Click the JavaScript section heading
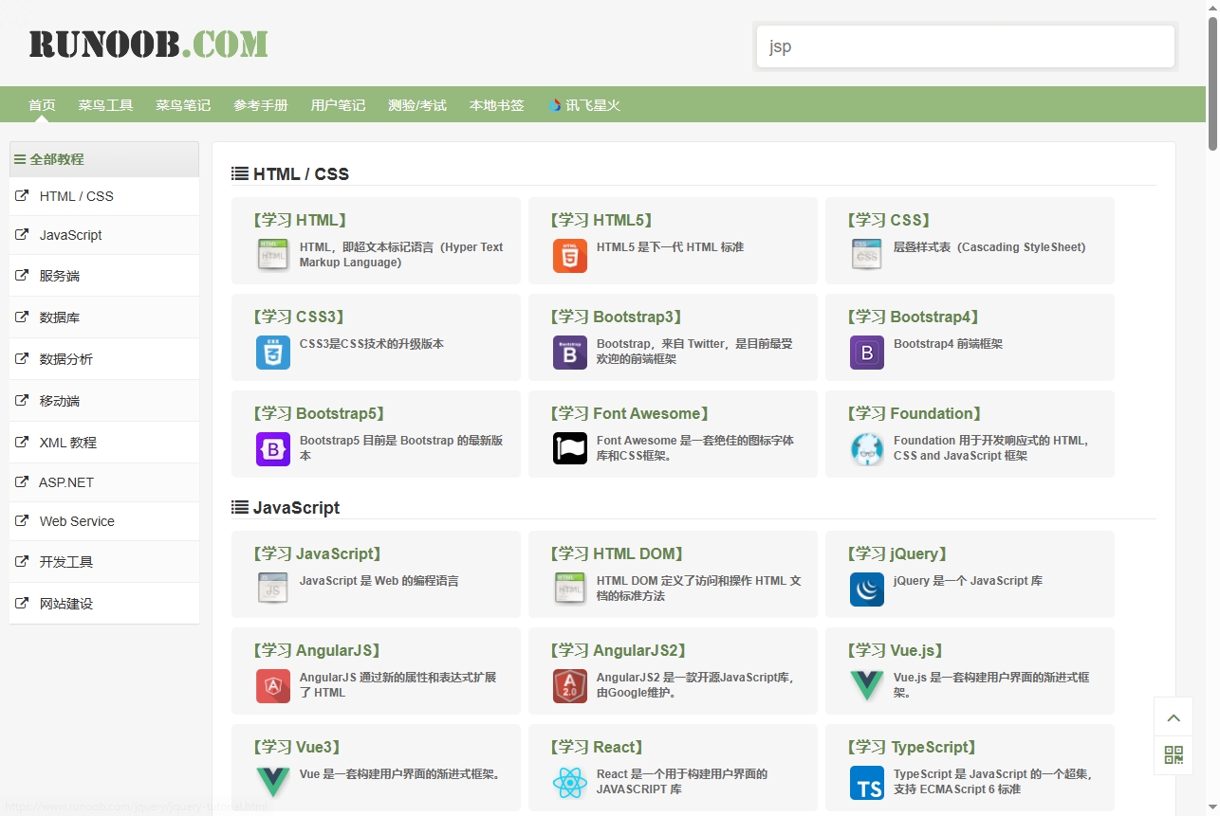The height and width of the screenshot is (816, 1220). click(296, 507)
